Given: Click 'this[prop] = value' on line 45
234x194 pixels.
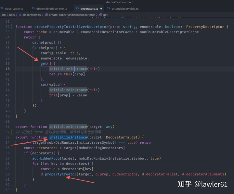Looking at the screenshot, I should (68, 95).
